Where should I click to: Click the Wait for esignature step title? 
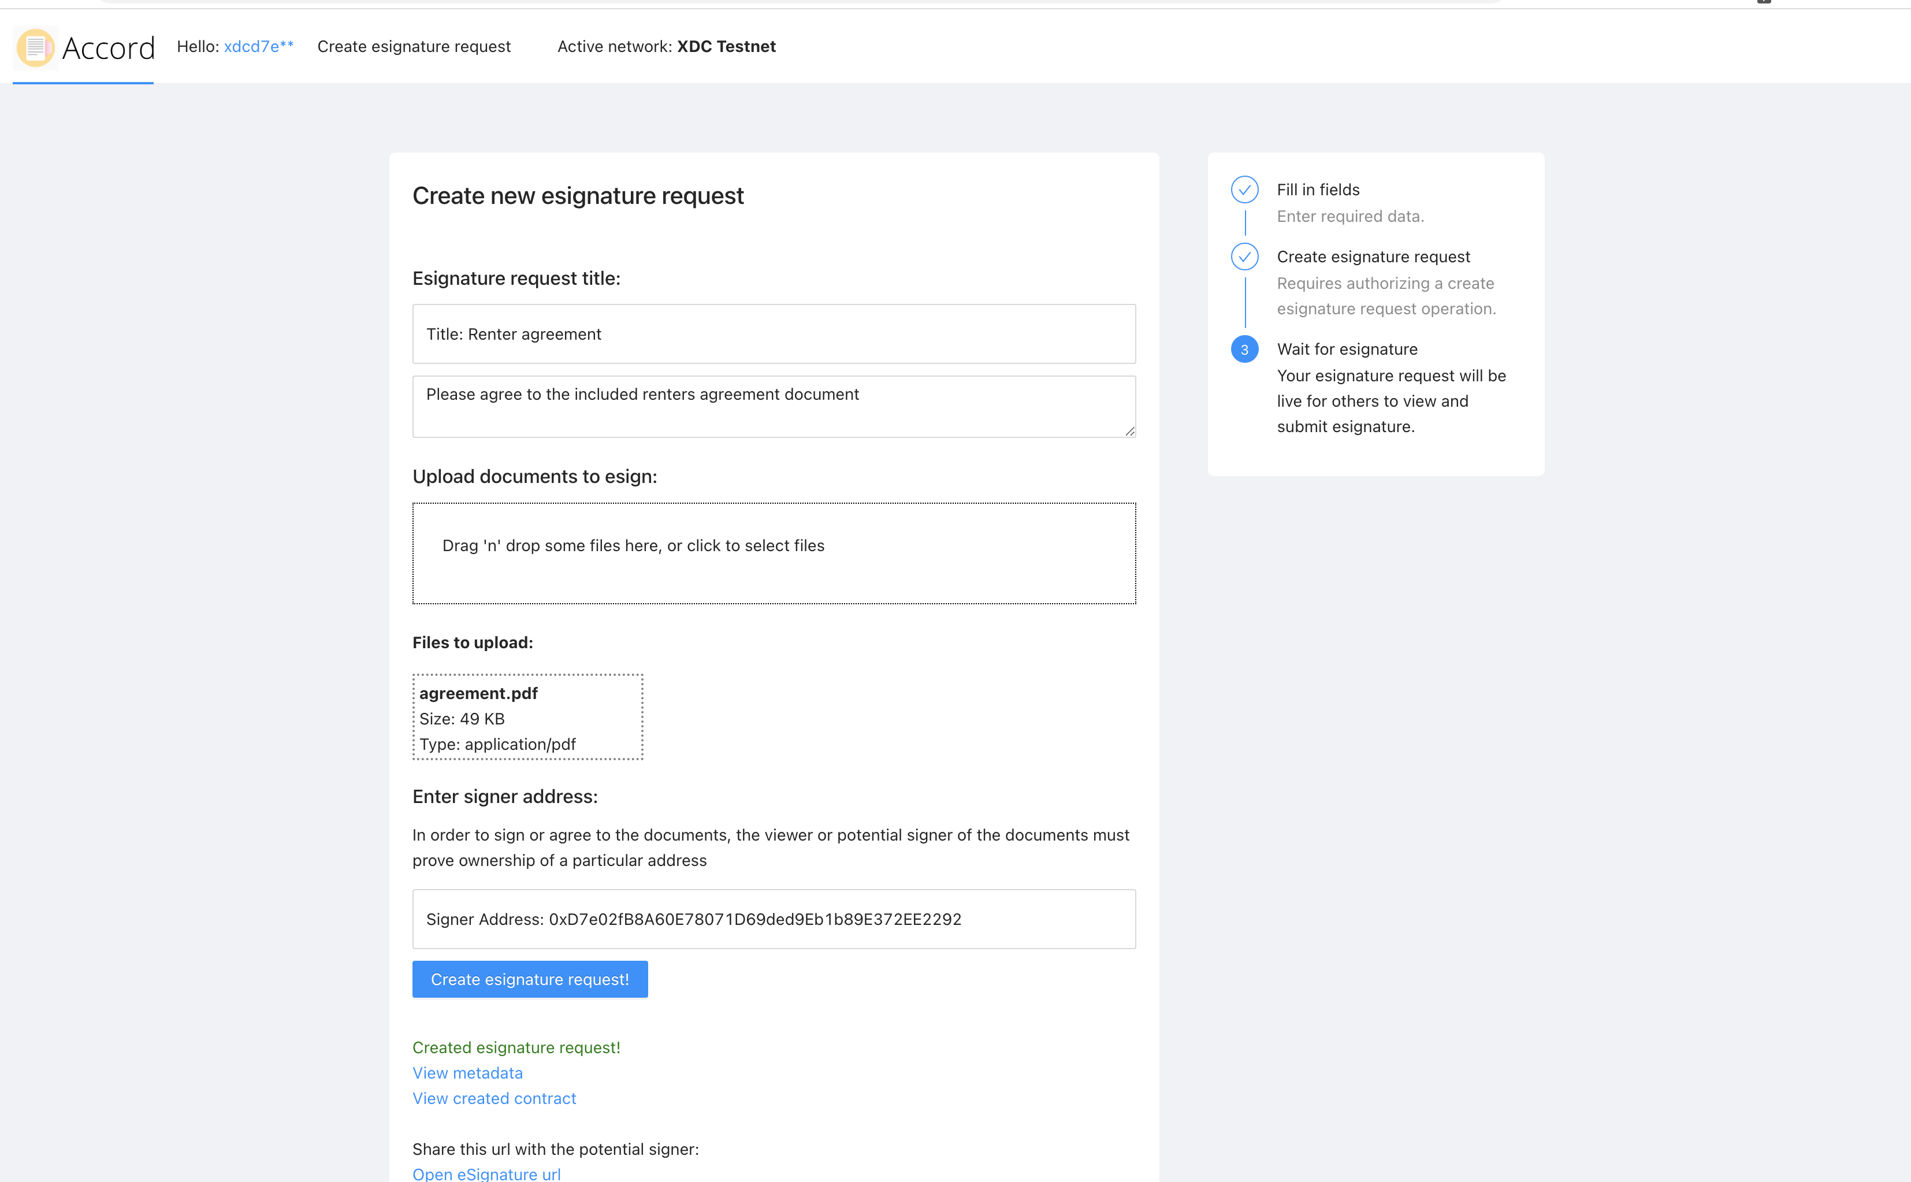[1347, 350]
